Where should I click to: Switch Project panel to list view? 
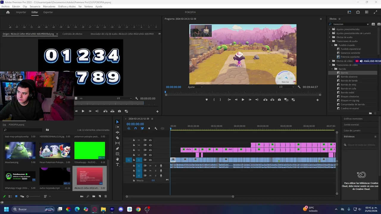click(10, 196)
